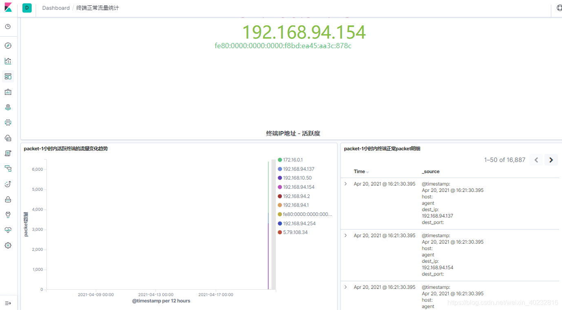Click the _source column header
This screenshot has height=310, width=562.
click(x=431, y=171)
